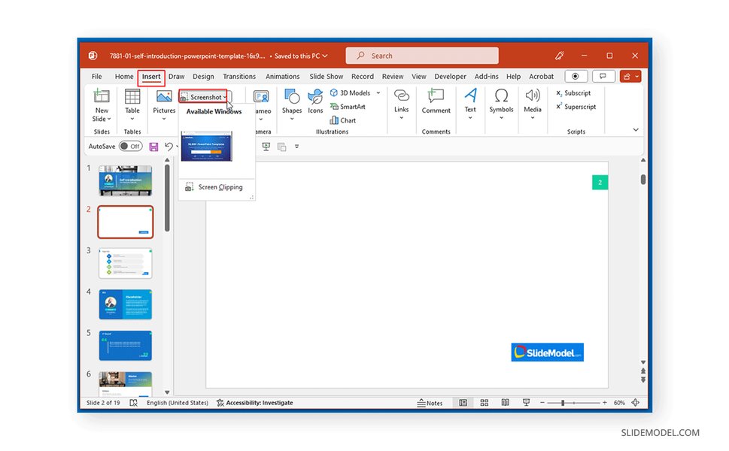Click the zoom slider handle
The height and width of the screenshot is (451, 729).
tap(563, 403)
